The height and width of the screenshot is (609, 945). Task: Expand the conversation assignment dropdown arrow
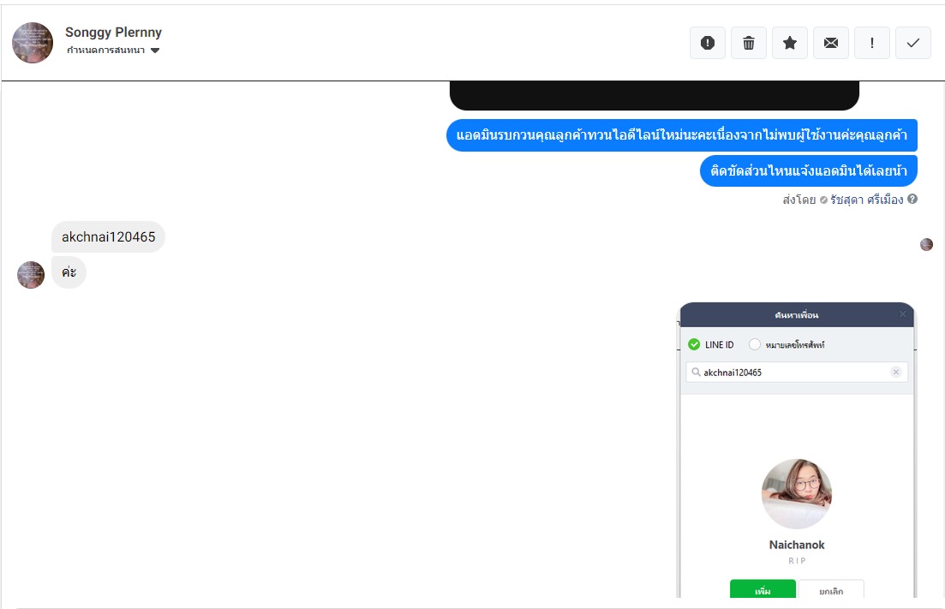tap(155, 51)
